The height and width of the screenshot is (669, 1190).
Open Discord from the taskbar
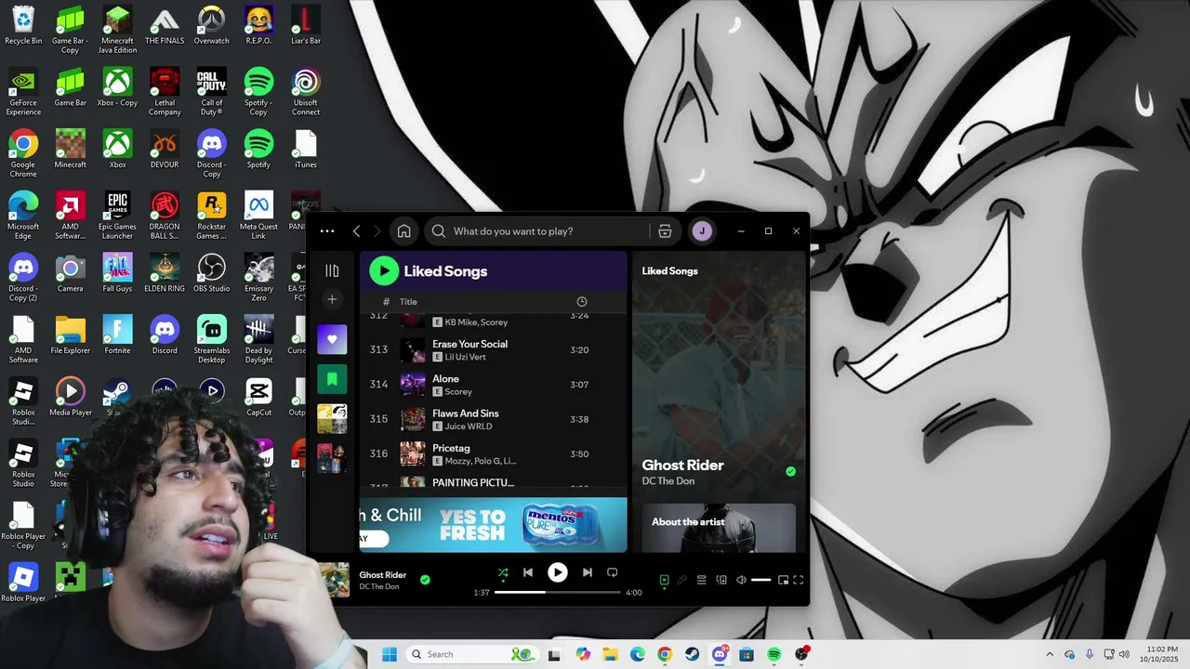coord(720,654)
